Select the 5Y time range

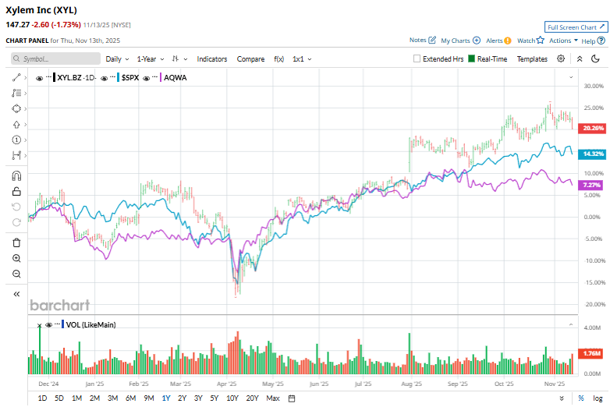click(215, 398)
